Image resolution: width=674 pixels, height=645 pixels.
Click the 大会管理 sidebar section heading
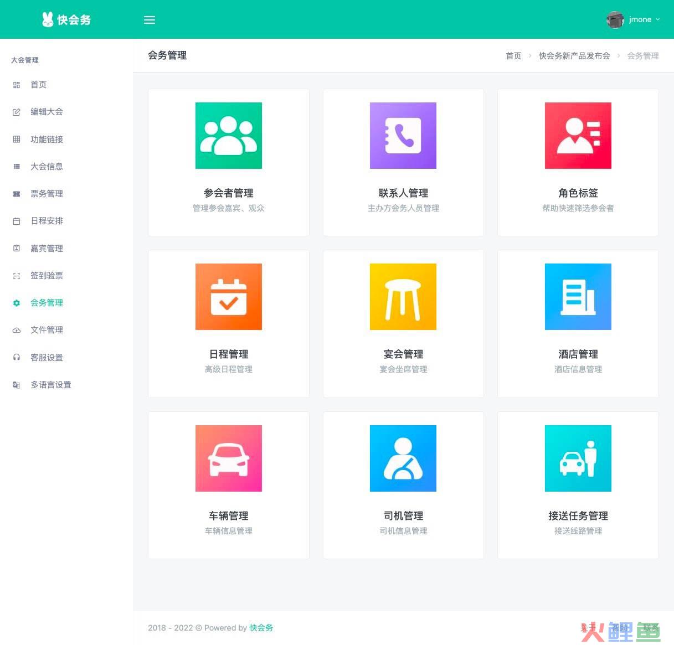(25, 60)
